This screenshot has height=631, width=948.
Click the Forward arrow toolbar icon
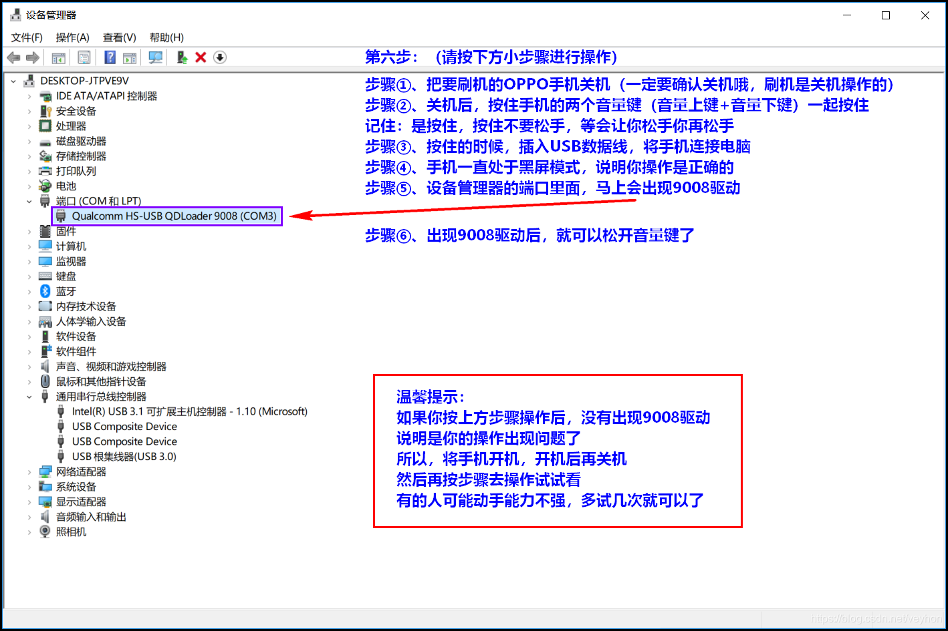click(x=32, y=57)
